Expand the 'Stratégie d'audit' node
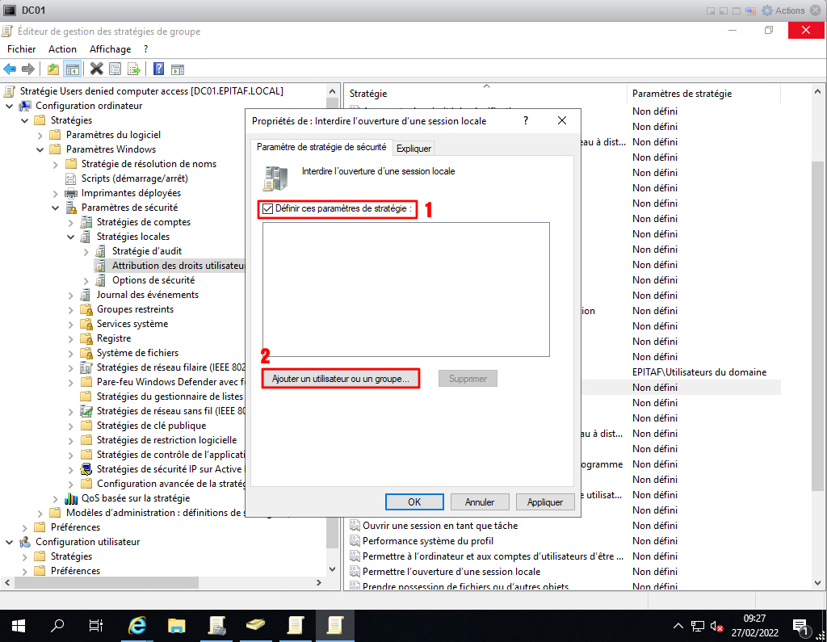Screen dimensions: 827x642 click(x=86, y=251)
